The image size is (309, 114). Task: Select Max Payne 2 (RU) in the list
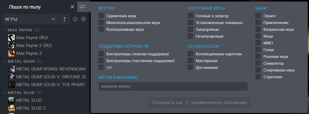pyautogui.click(x=34, y=45)
